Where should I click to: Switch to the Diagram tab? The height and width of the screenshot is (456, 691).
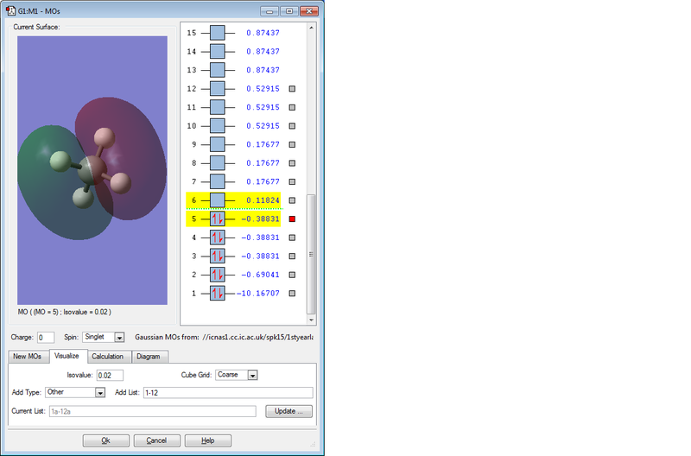pyautogui.click(x=149, y=357)
